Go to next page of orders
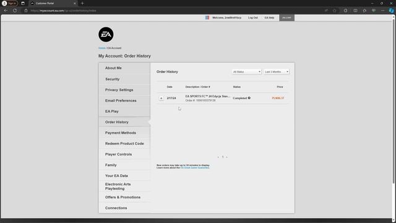This screenshot has height=223, width=396. (x=227, y=157)
